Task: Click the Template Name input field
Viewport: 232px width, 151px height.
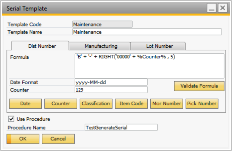Action: coord(147,32)
